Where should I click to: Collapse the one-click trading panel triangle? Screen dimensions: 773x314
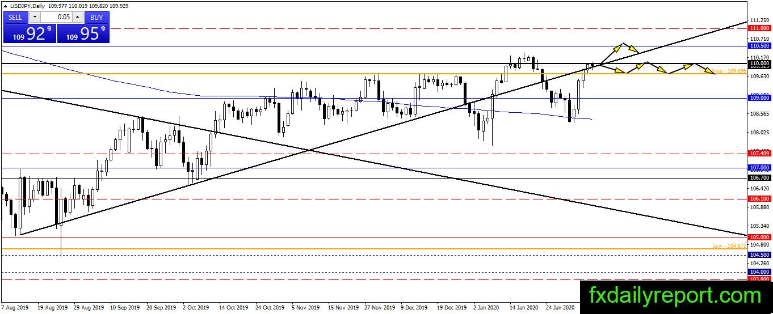click(5, 6)
